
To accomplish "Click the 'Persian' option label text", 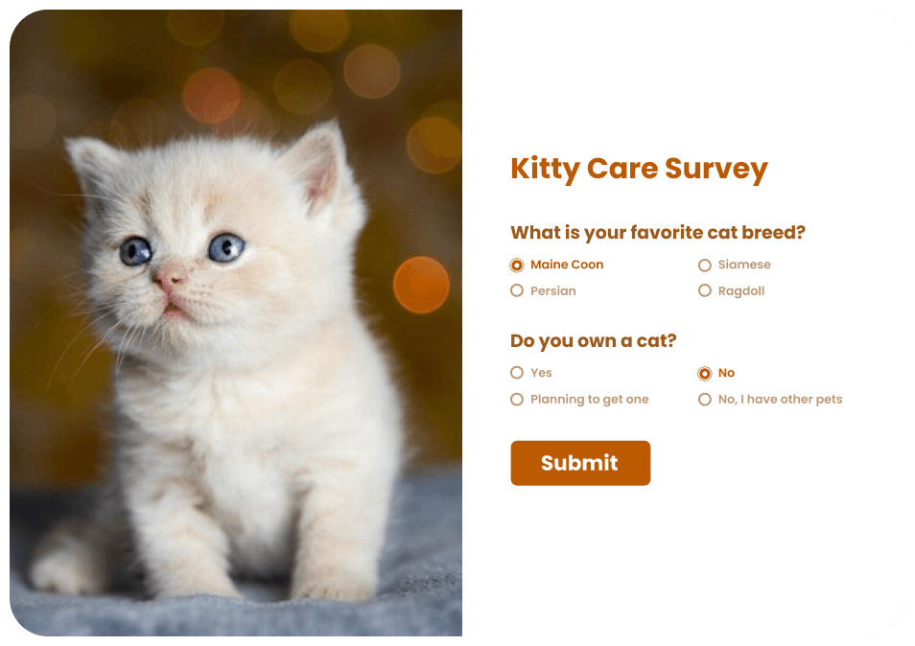I will point(553,290).
